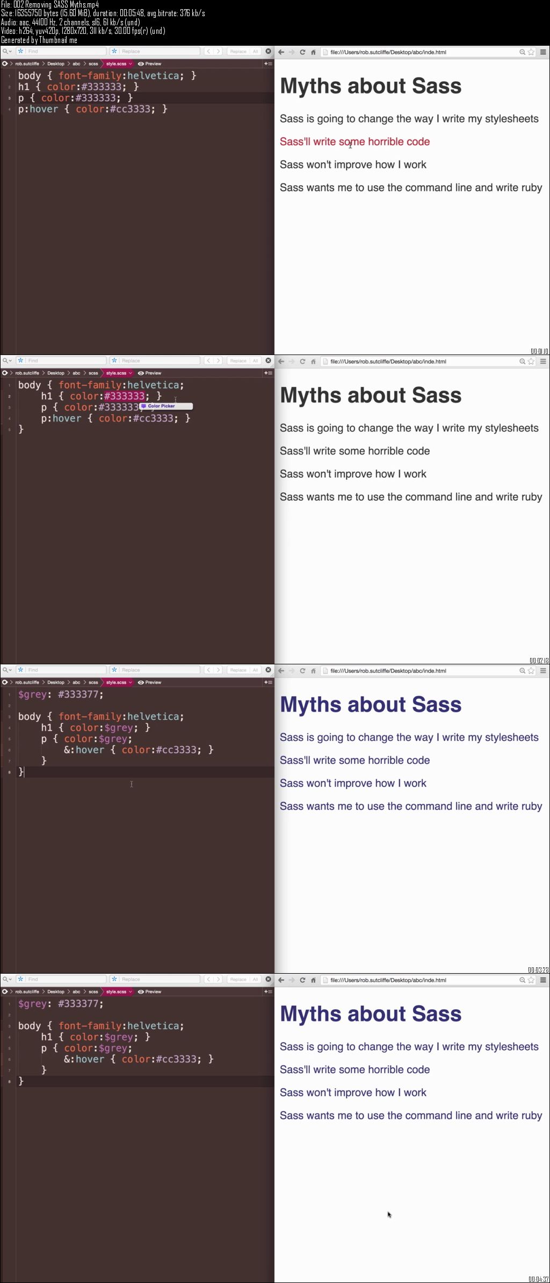Go to next match in 00:02:18 frame
Viewport: 550px width, 1283px height.
click(x=218, y=360)
